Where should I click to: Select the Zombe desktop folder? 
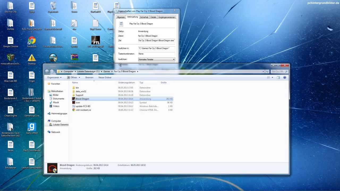pos(10,24)
